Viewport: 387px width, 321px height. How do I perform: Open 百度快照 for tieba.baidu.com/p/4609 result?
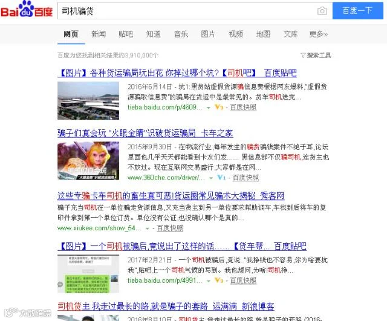[x=243, y=108]
